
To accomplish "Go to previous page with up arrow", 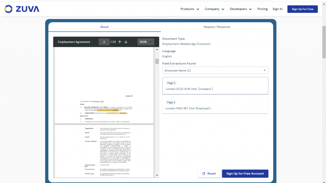I will [x=120, y=42].
